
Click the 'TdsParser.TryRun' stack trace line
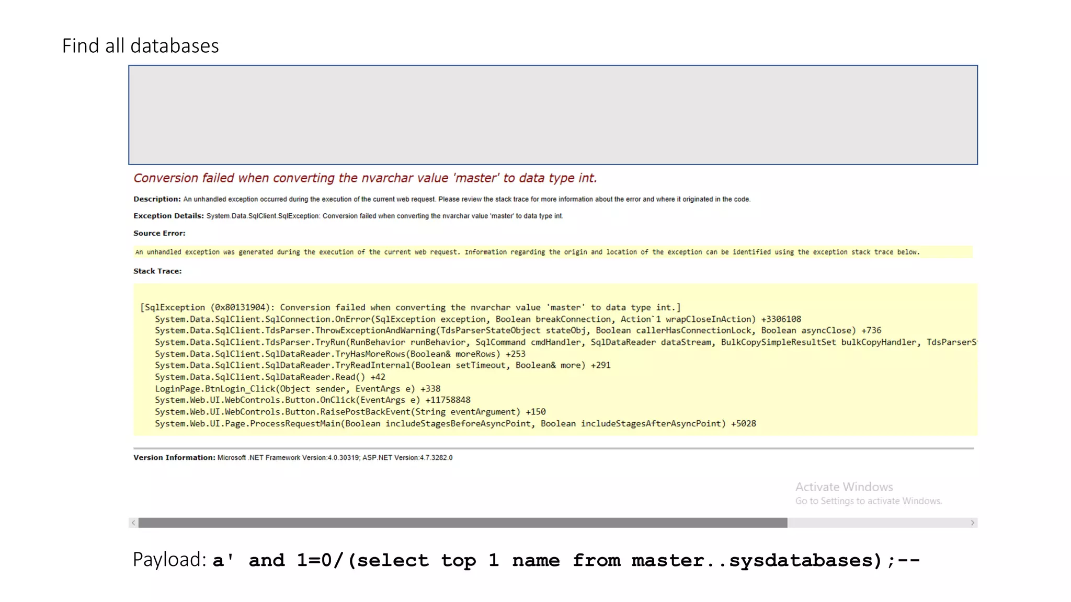click(566, 342)
